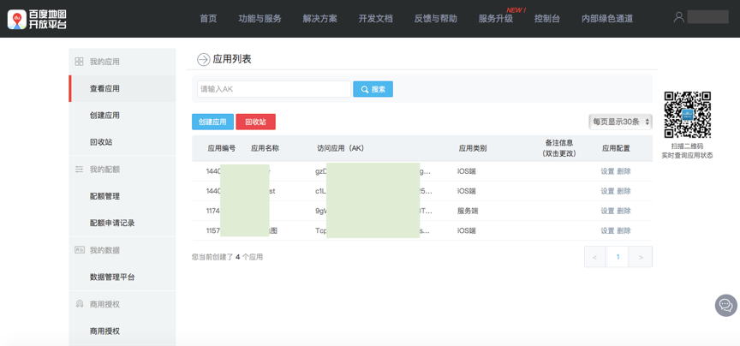Click the red 回收站 button
Viewport: 740px width, 346px height.
(256, 122)
